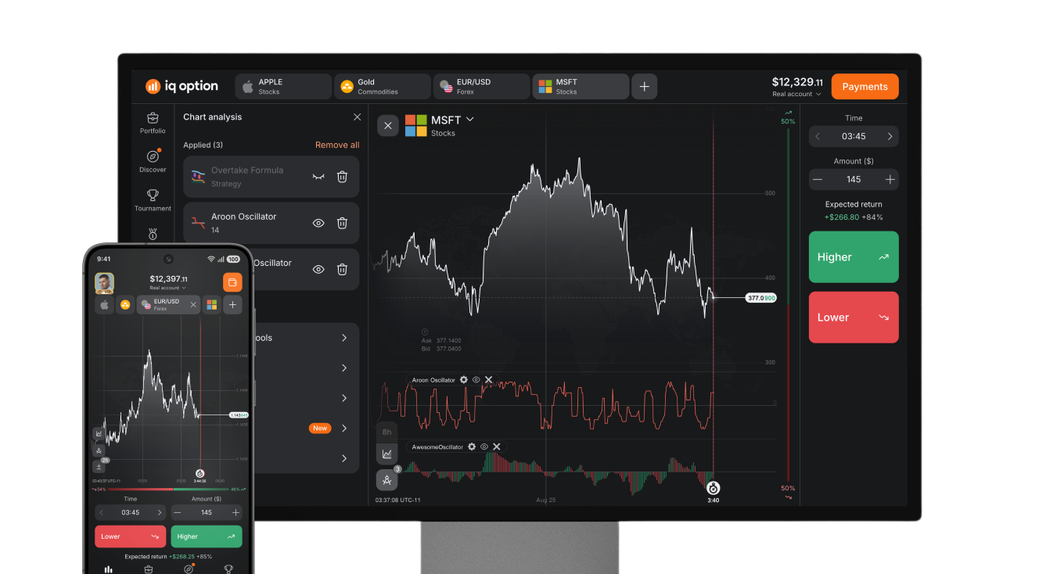This screenshot has width=1039, height=574.
Task: Tap the profile avatar on the phone
Action: tap(105, 282)
